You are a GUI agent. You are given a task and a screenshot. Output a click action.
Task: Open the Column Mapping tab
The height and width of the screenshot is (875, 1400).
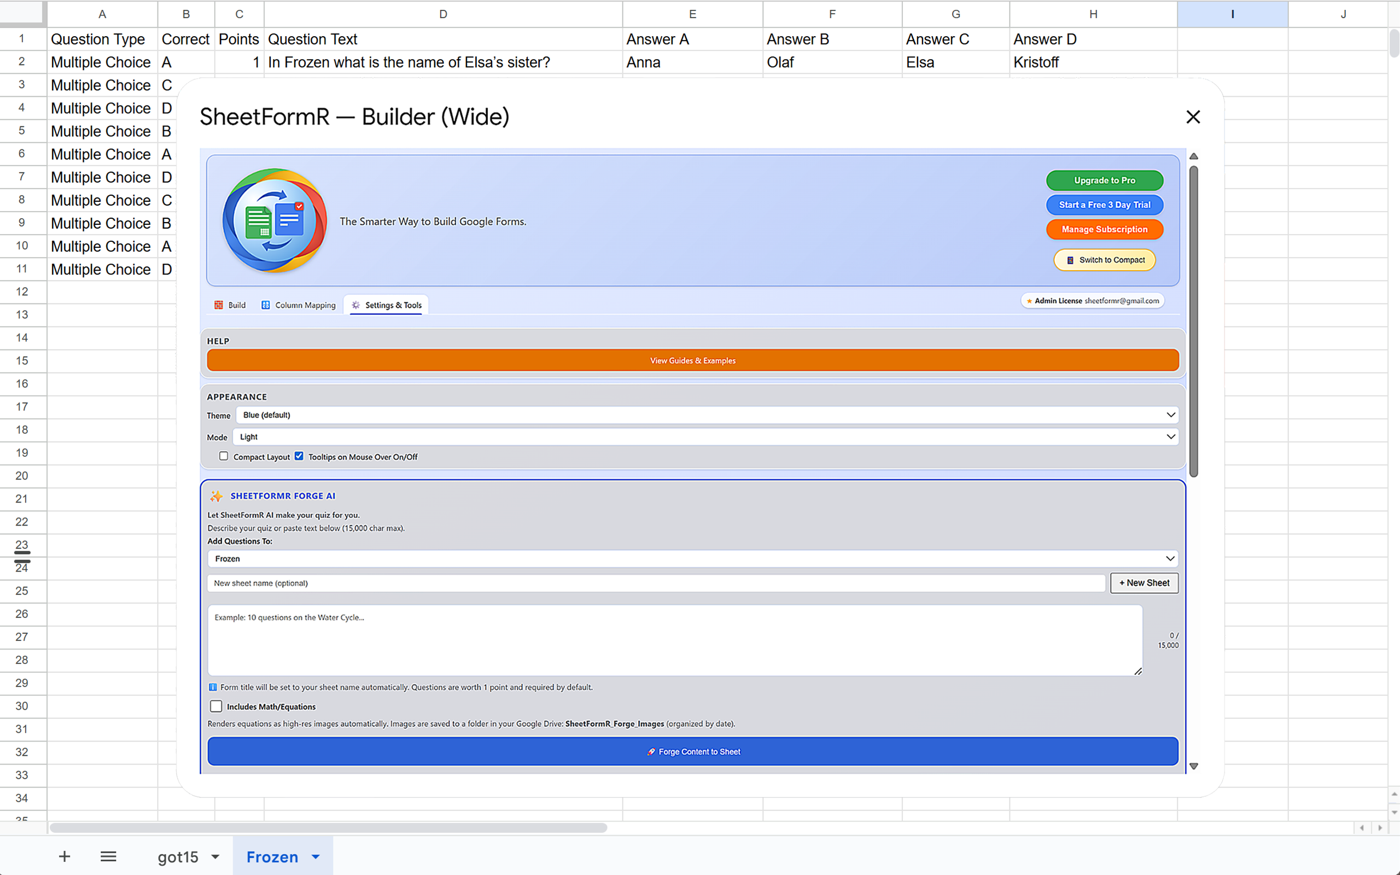(x=299, y=305)
